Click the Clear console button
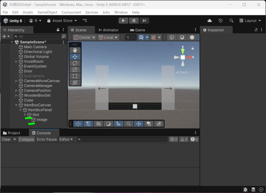This screenshot has height=193, width=266. coord(6,139)
